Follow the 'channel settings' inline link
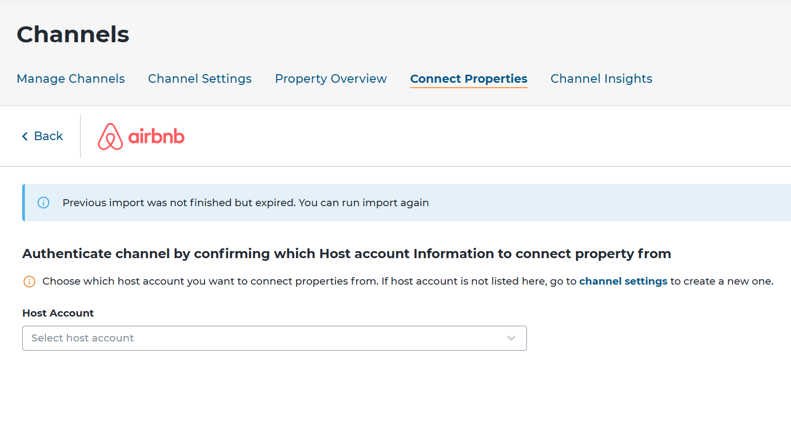Viewport: 791px width, 421px height. [623, 281]
